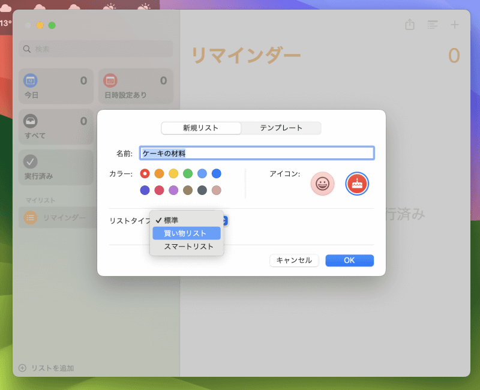Switch to the テンプレート tab
This screenshot has width=480, height=390.
pyautogui.click(x=281, y=128)
